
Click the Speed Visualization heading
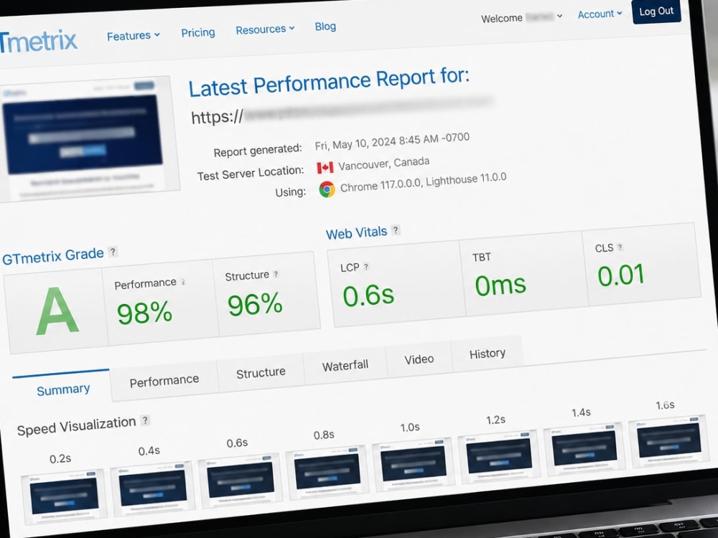pos(77,426)
